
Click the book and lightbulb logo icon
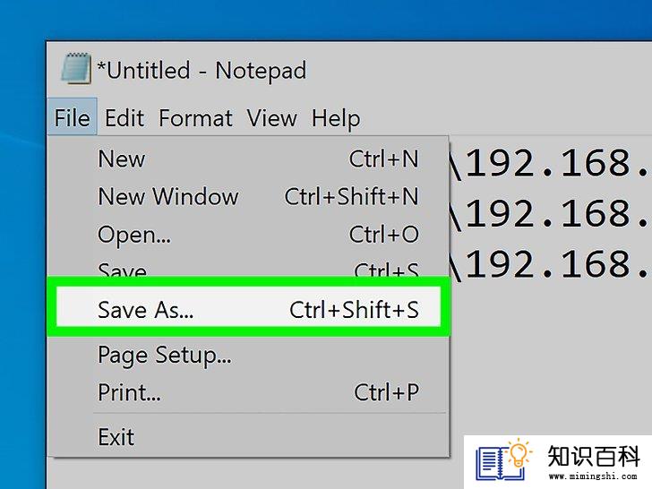(x=503, y=460)
